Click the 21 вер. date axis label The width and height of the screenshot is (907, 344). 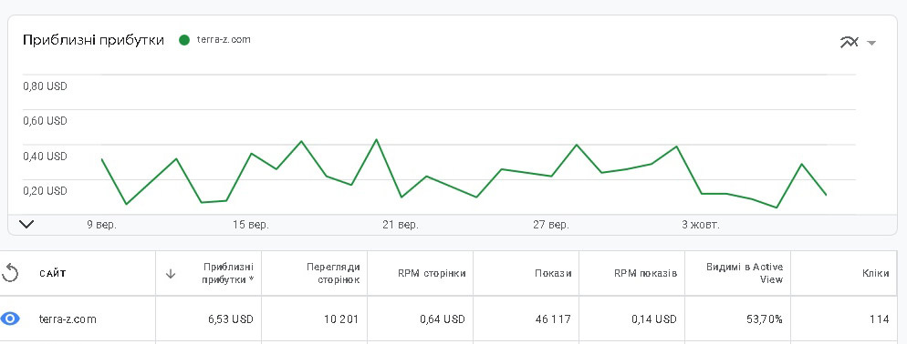click(401, 225)
